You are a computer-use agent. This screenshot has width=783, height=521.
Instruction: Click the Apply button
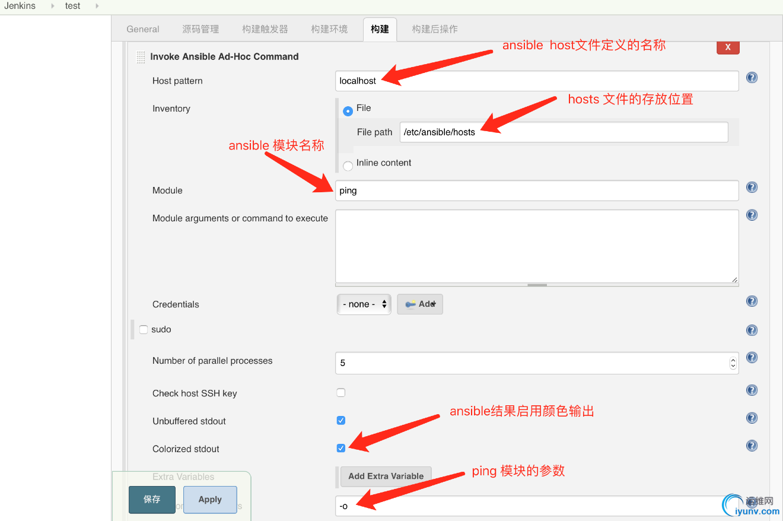click(x=210, y=500)
